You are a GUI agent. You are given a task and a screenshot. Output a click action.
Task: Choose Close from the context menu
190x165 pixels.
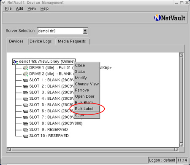(87, 65)
